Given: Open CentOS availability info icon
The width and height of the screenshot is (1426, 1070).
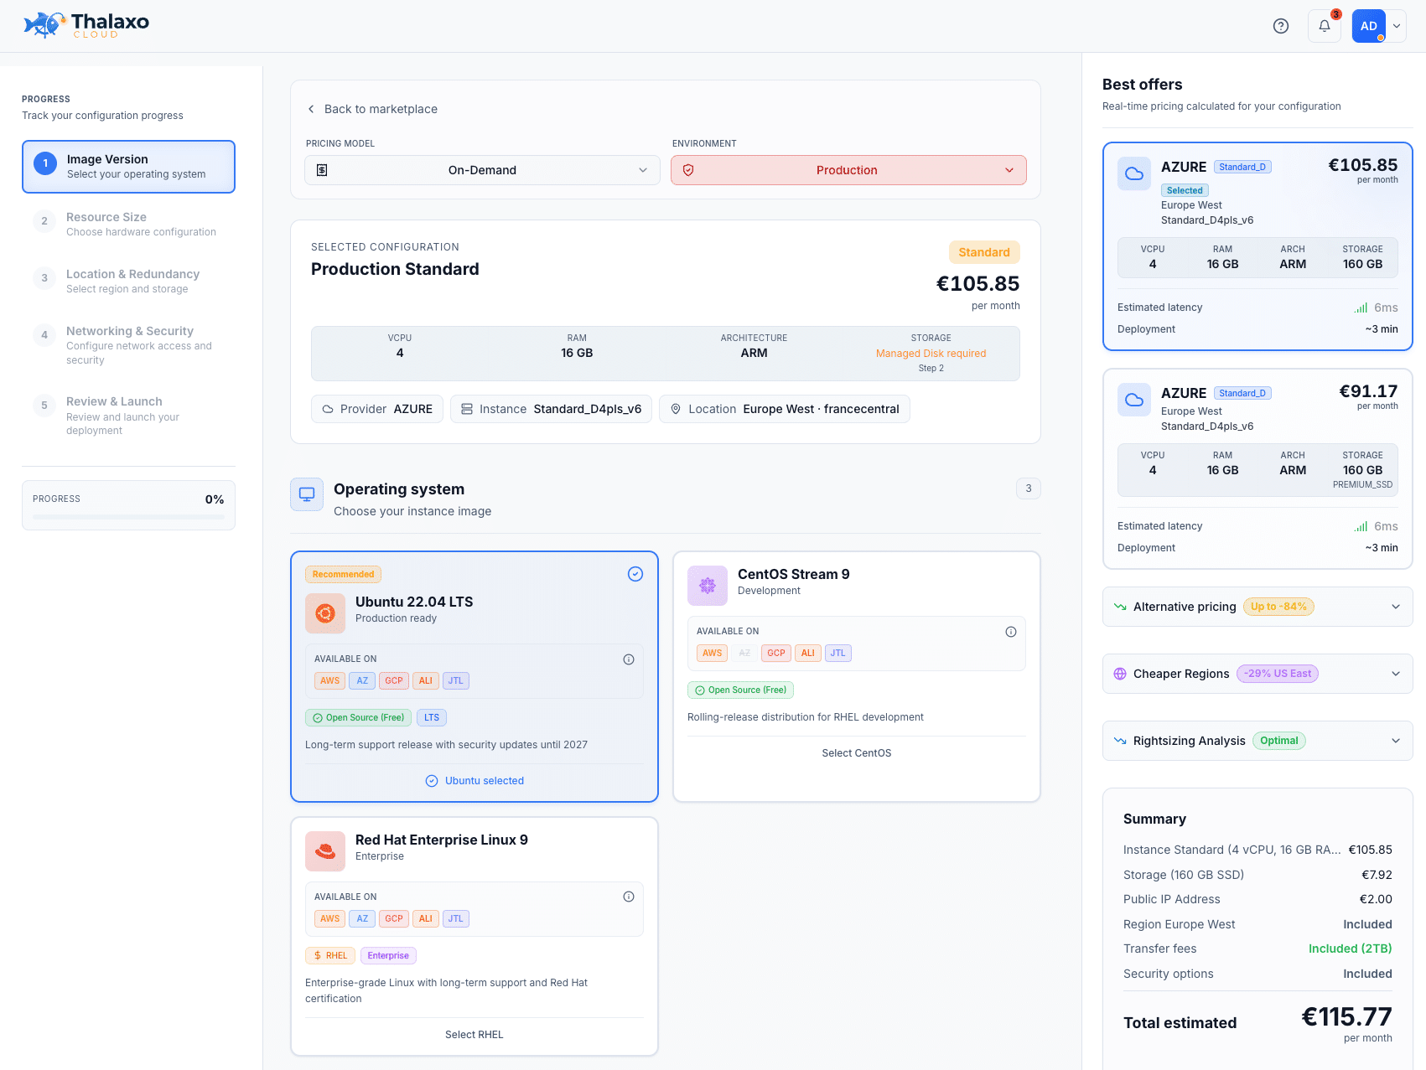Looking at the screenshot, I should point(1011,632).
